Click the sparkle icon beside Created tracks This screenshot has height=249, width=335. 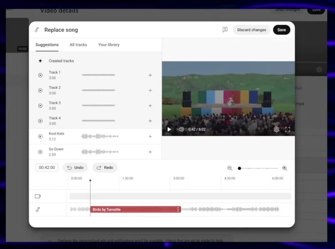point(40,61)
